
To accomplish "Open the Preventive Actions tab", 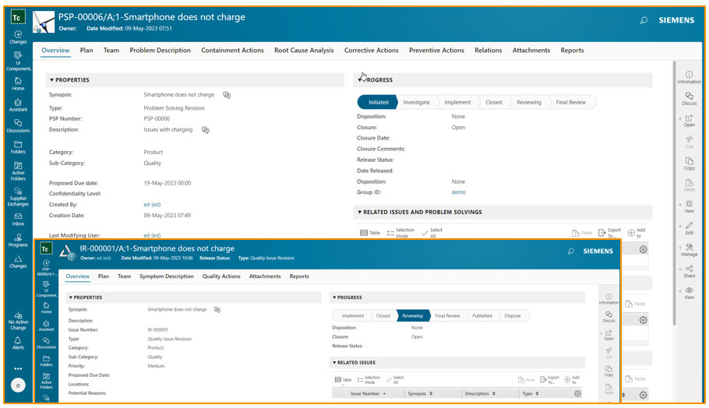I will (436, 50).
